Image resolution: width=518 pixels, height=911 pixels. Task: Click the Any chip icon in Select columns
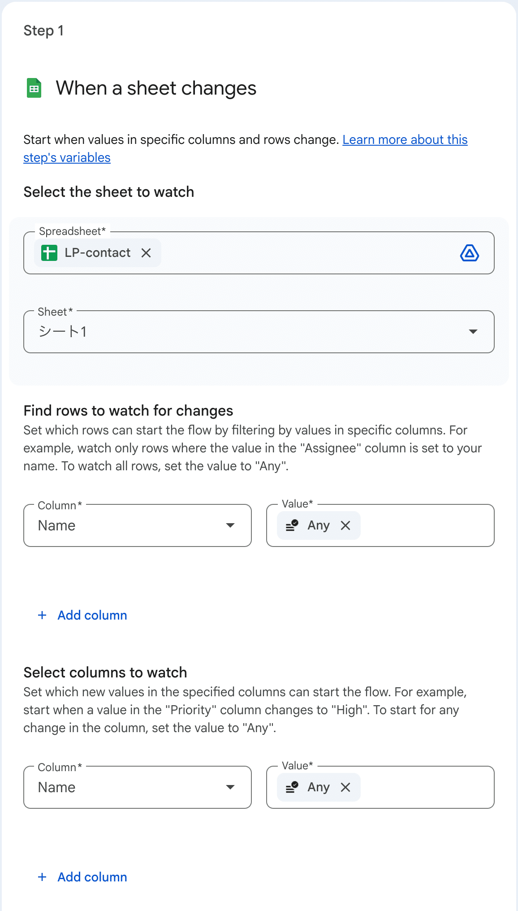pos(292,787)
